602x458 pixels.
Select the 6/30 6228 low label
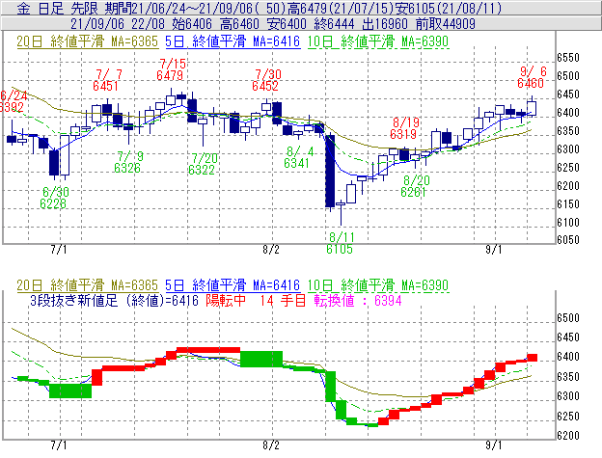[x=54, y=198]
